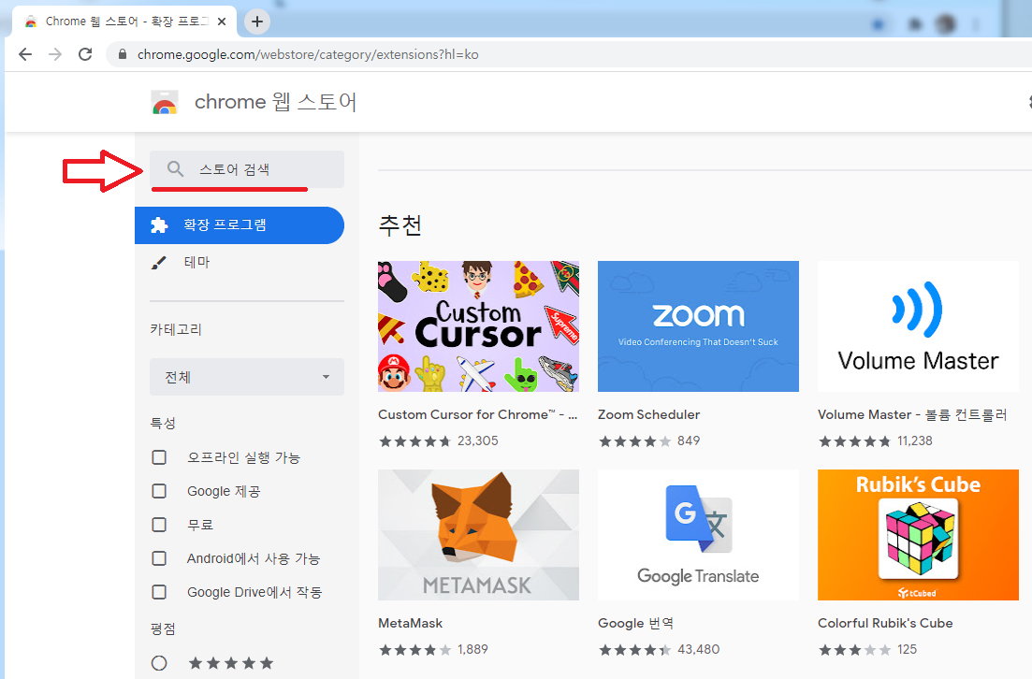Click the Colorful Rubik's Cube title
Screen dimensions: 1032x679
(x=885, y=623)
